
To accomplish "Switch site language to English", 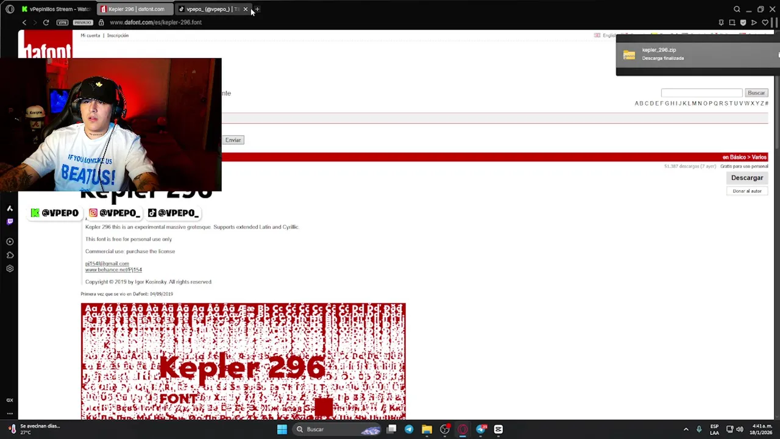I will pos(606,35).
